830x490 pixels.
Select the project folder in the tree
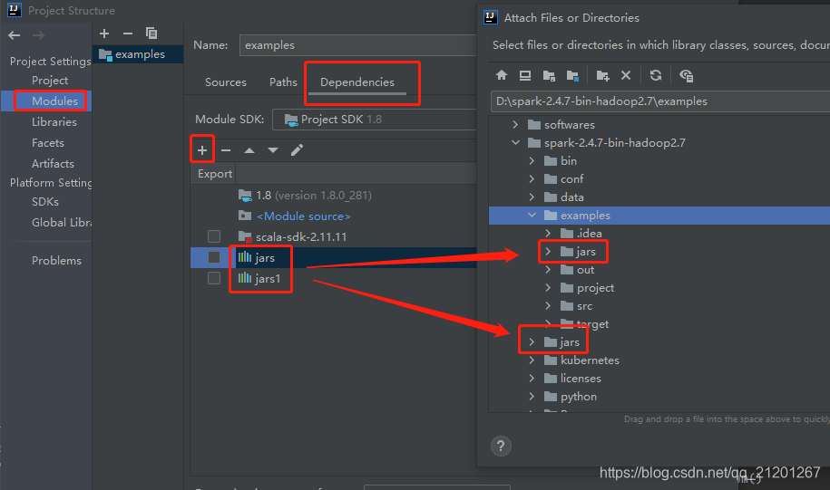[x=595, y=288]
